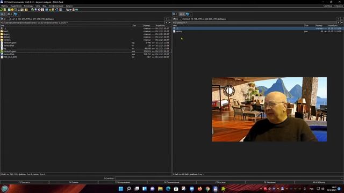Select Ventoy2Disk ini file in left panel
Image resolution: width=344 pixels, height=193 pixels.
click(x=86, y=46)
